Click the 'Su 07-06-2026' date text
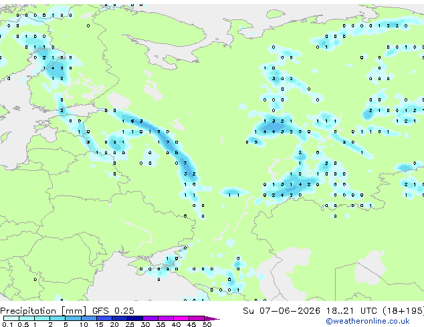The height and width of the screenshot is (327, 424). [x=282, y=311]
